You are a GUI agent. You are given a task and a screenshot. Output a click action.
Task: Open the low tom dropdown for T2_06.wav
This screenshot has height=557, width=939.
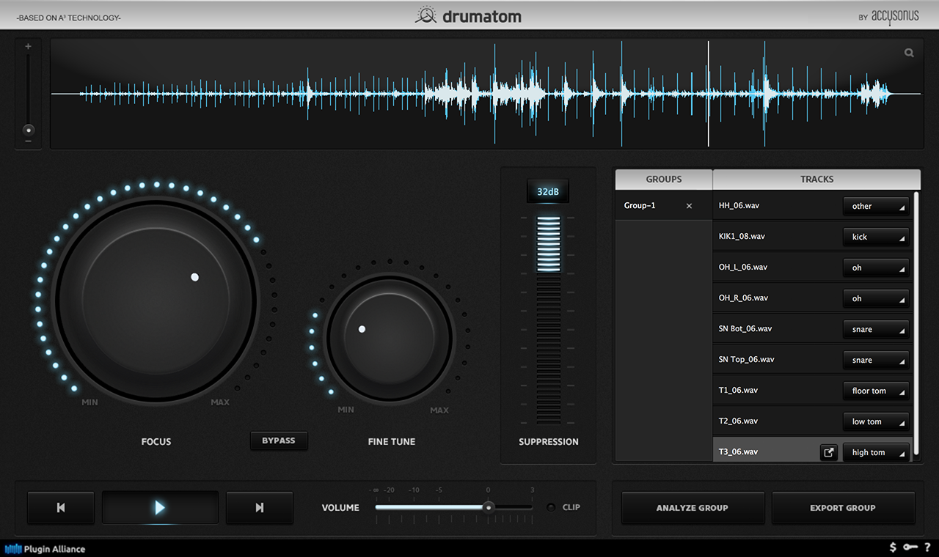coord(876,421)
